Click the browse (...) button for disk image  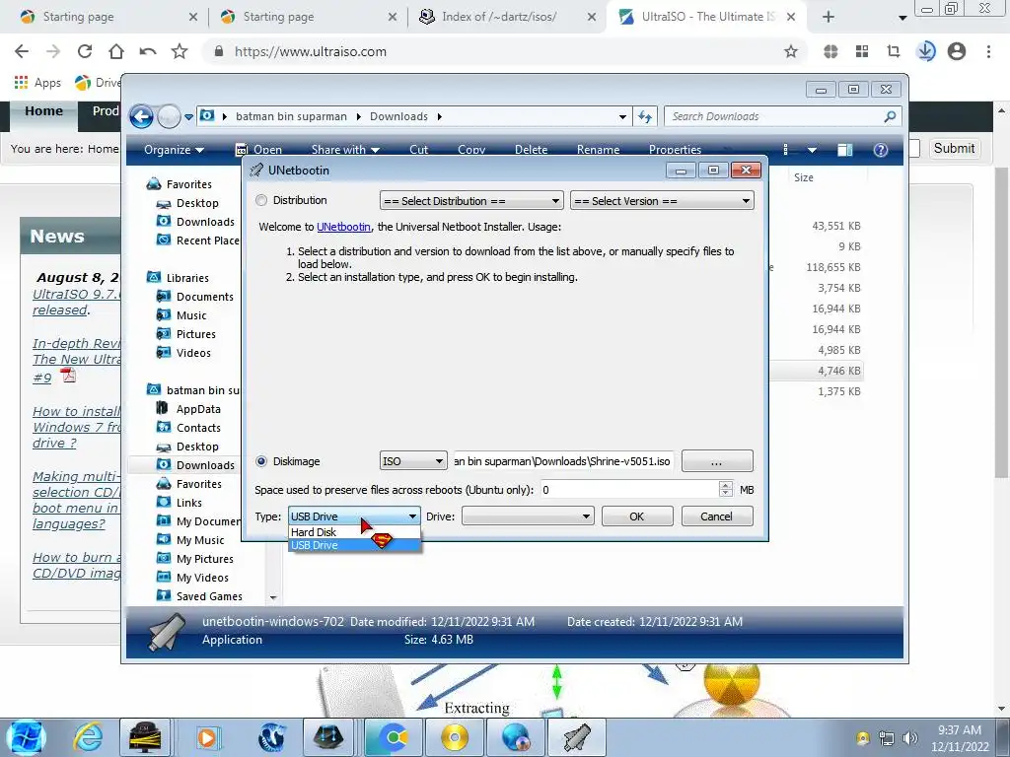tap(716, 461)
